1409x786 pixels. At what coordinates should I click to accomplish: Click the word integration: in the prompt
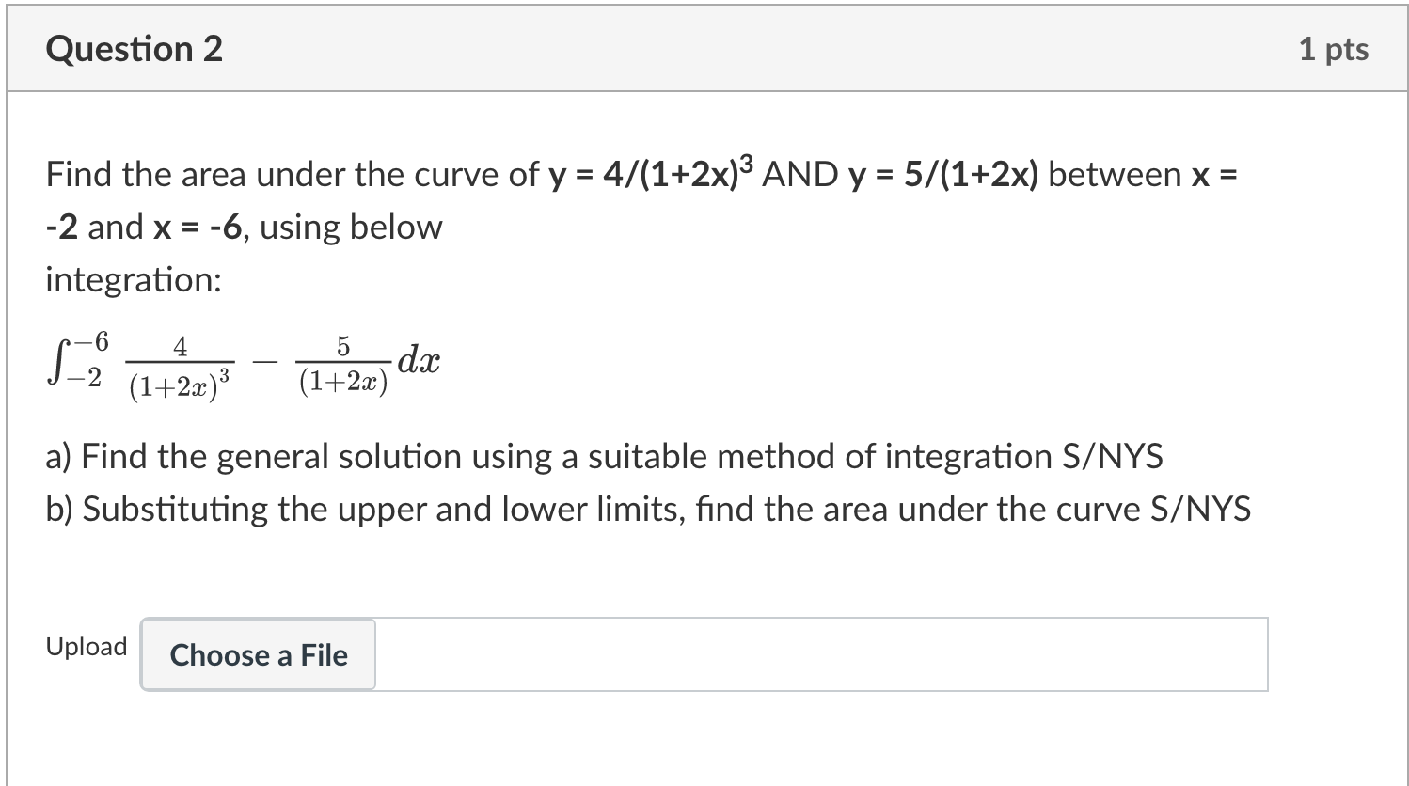[x=134, y=280]
